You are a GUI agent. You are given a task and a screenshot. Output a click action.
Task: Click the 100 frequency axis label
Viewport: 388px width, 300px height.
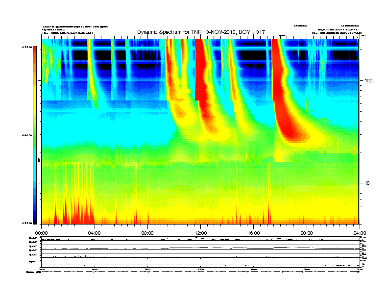(368, 81)
